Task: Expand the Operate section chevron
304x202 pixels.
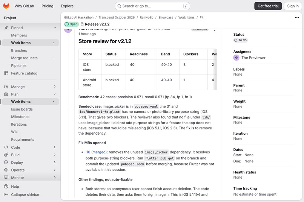Action: [x=55, y=170]
